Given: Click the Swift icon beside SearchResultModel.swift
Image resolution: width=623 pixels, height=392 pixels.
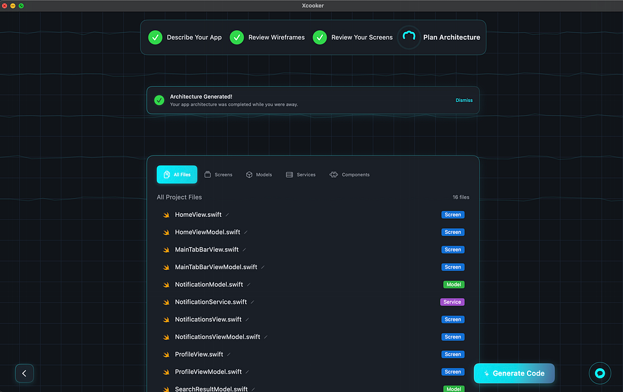Looking at the screenshot, I should click(165, 389).
